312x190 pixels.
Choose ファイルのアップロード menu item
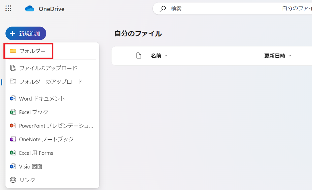tap(52, 68)
